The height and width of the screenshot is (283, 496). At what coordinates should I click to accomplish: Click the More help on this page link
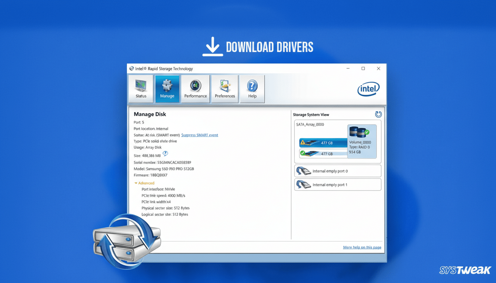[x=362, y=247]
